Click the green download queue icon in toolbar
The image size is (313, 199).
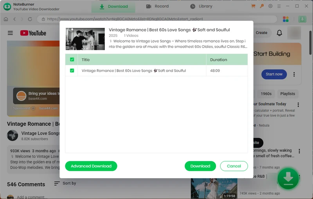tap(302, 19)
